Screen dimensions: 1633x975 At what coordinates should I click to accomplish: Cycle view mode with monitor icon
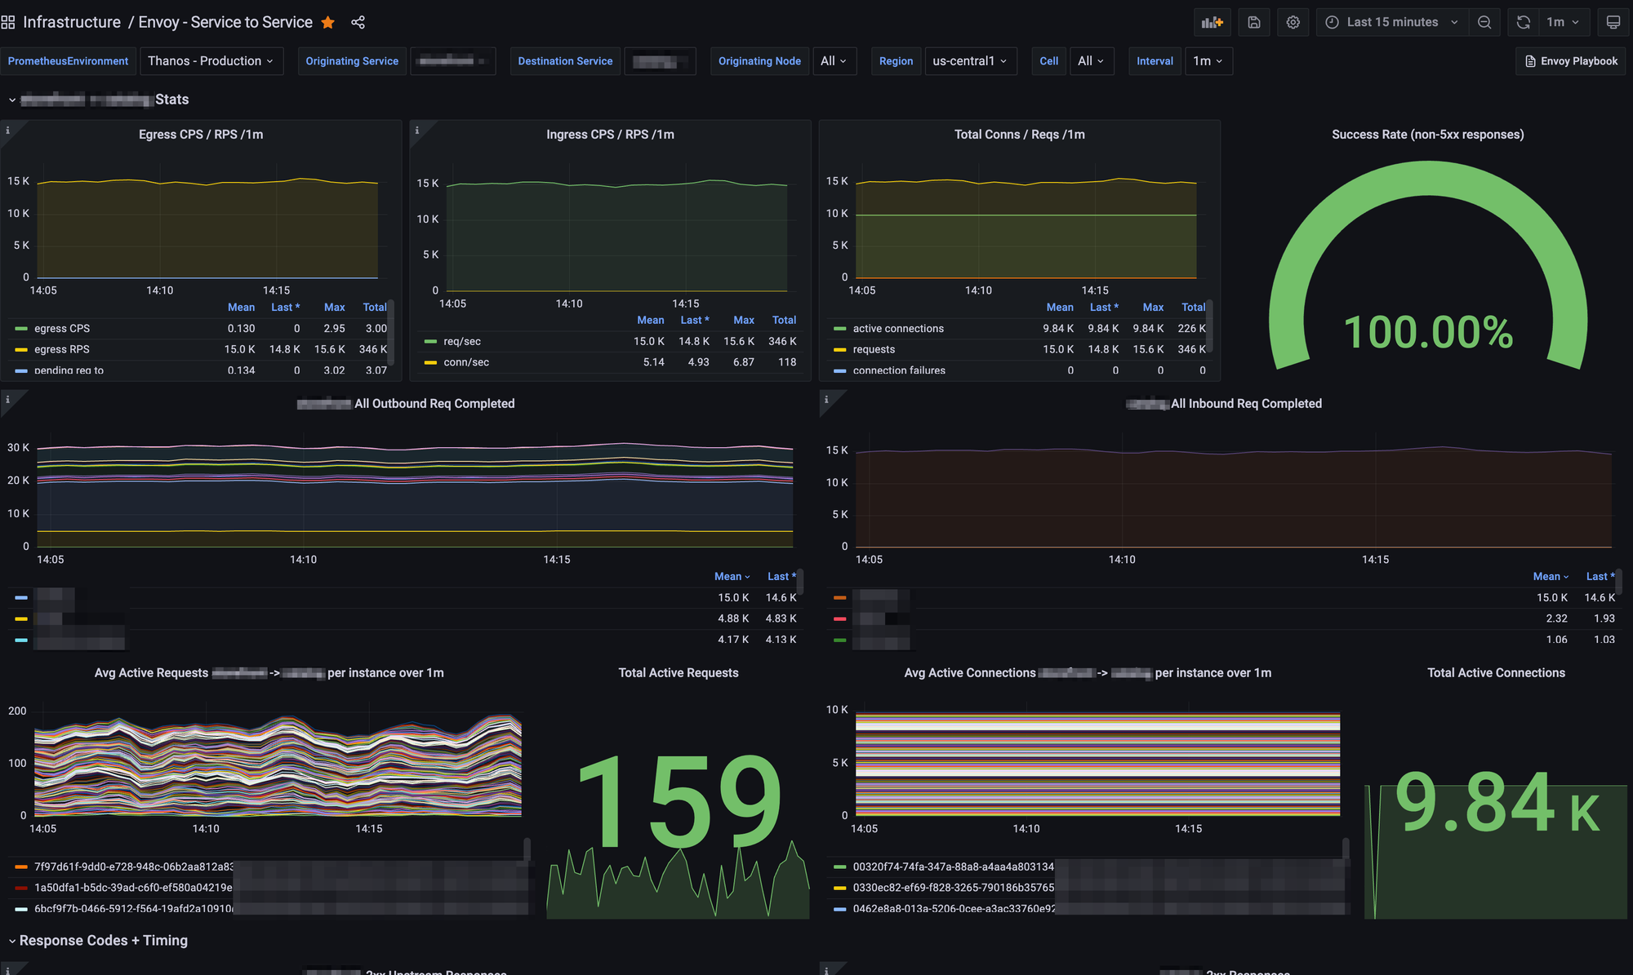1613,22
